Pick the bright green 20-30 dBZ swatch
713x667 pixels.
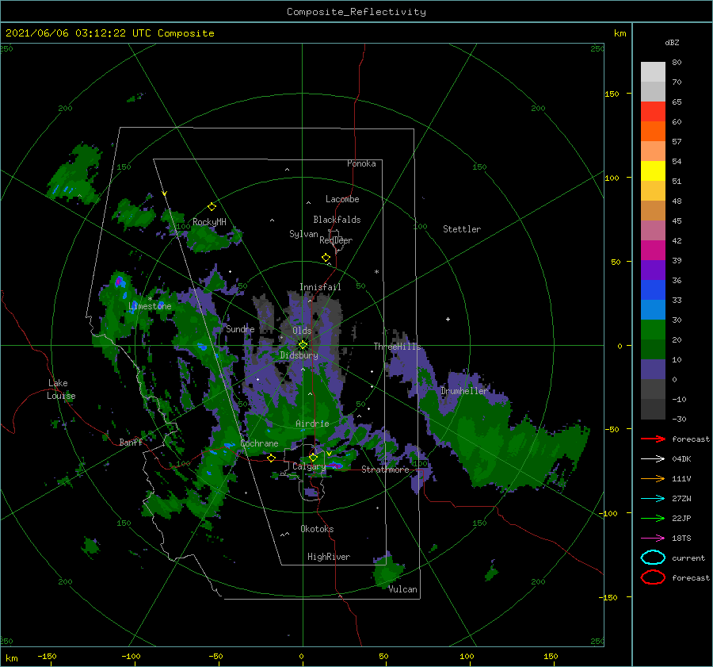(x=653, y=329)
